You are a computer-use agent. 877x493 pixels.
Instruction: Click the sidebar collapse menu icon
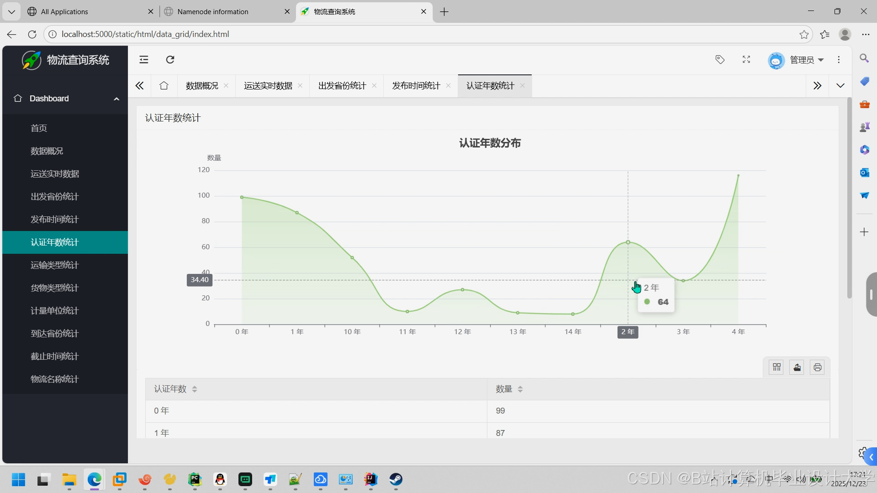(x=144, y=60)
